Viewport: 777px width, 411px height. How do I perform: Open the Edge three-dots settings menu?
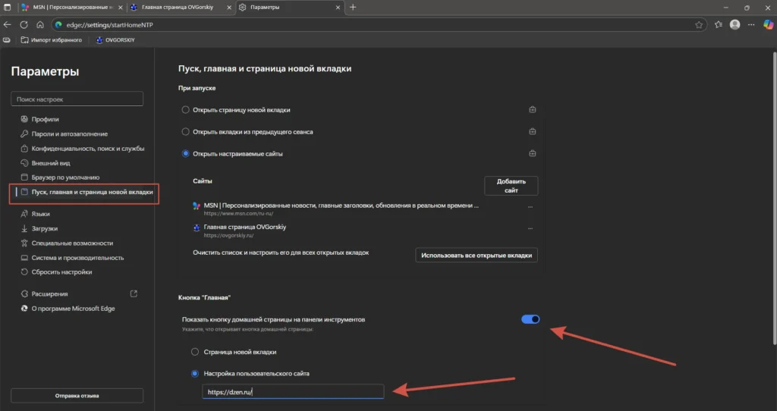coord(751,25)
